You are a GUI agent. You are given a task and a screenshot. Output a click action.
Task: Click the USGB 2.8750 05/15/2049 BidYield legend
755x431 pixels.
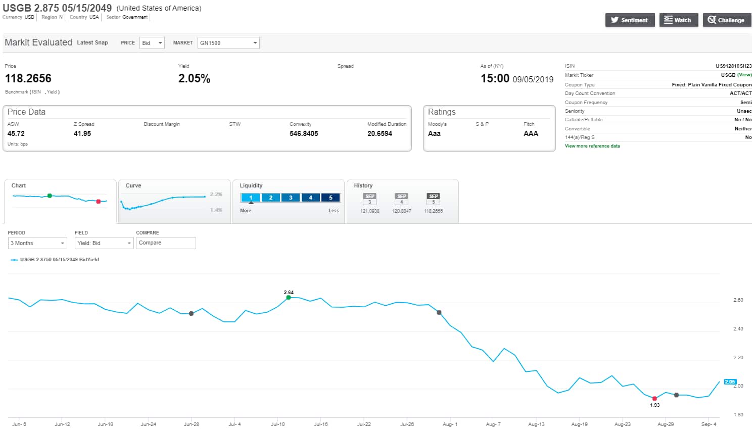pyautogui.click(x=55, y=260)
